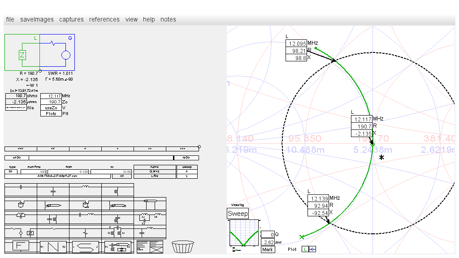Viewport: 459px width, 258px height.
Task: Click the 12.095 MHz marker label
Action: click(x=296, y=43)
